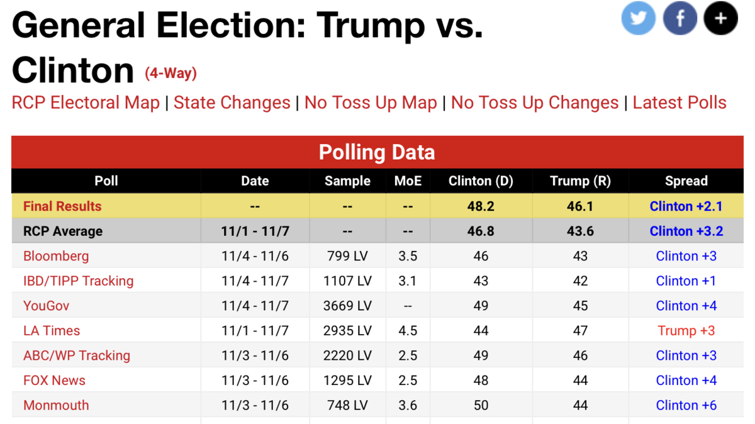Open the No Toss Up Map link
The width and height of the screenshot is (755, 424).
[x=371, y=103]
